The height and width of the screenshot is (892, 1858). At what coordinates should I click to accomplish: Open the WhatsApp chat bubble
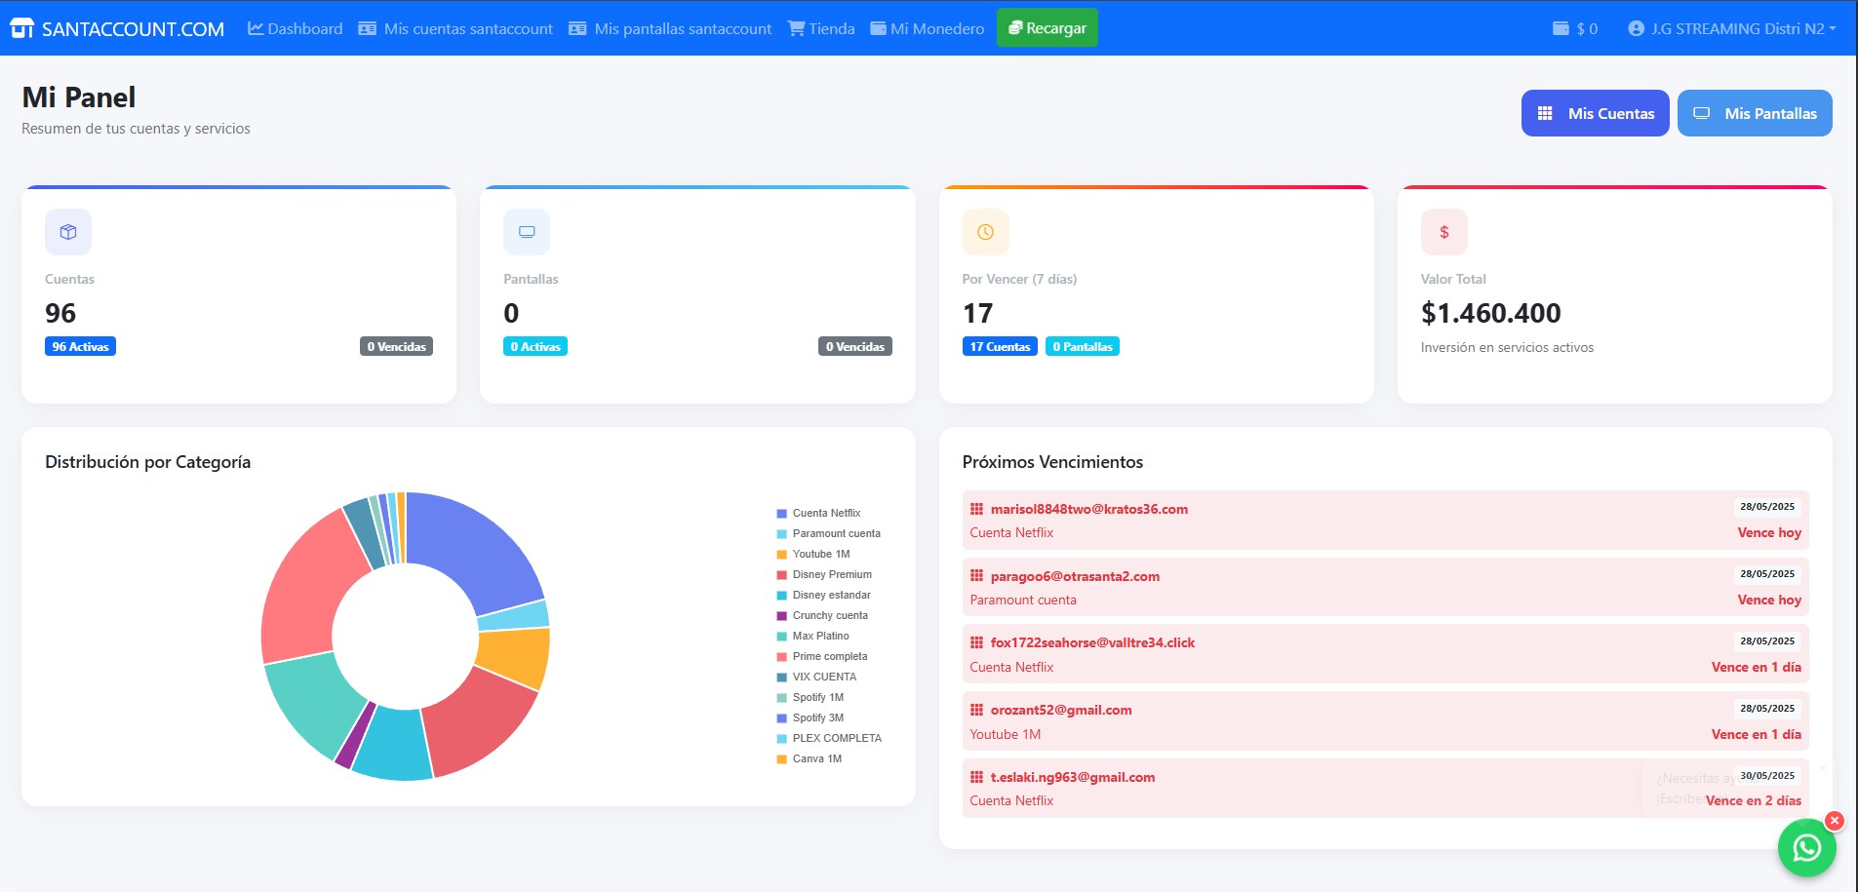click(1806, 848)
